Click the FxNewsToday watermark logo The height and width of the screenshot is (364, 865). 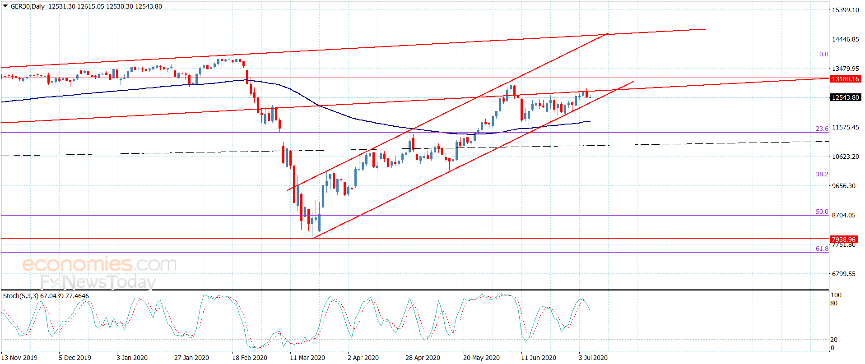point(98,282)
